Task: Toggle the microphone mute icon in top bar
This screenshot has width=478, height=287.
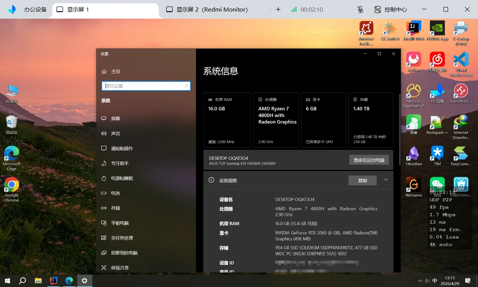Action: click(x=360, y=9)
